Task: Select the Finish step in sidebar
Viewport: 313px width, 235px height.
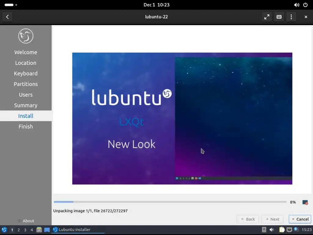Action: (x=26, y=126)
